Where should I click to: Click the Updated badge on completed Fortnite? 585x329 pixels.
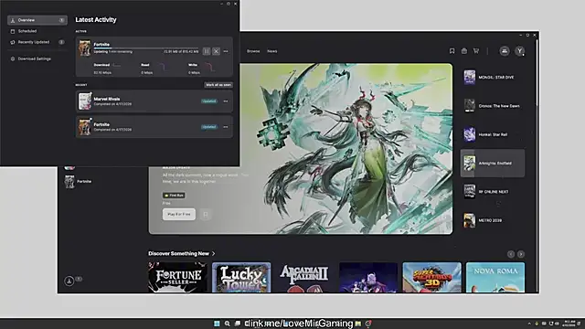pos(209,127)
